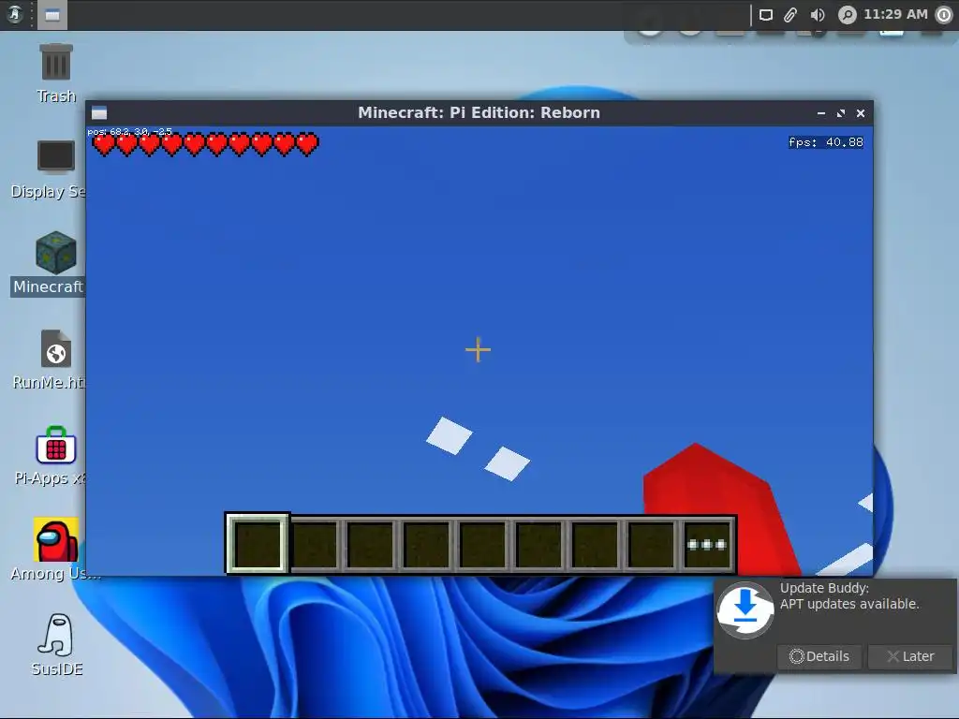Open the main menu in the top panel
Image resolution: width=959 pixels, height=719 pixels.
pyautogui.click(x=14, y=14)
